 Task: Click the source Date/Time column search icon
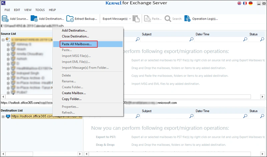point(245,39)
